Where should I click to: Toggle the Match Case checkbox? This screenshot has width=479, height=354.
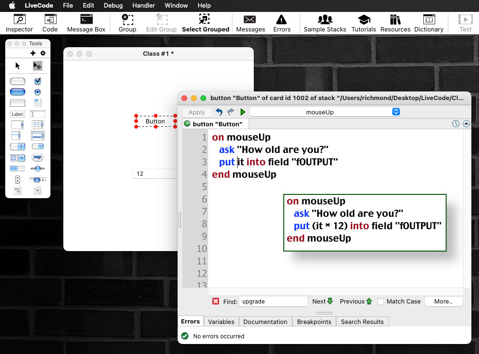[380, 302]
